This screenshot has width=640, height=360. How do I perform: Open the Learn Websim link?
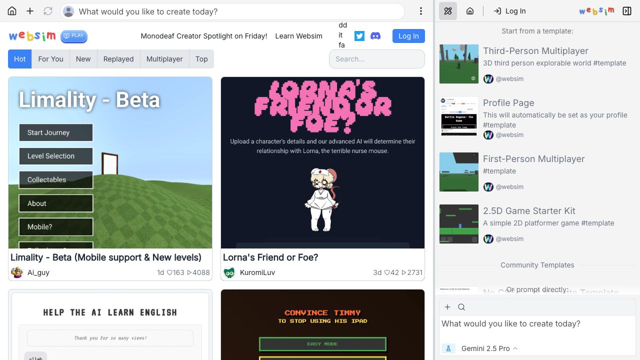298,36
